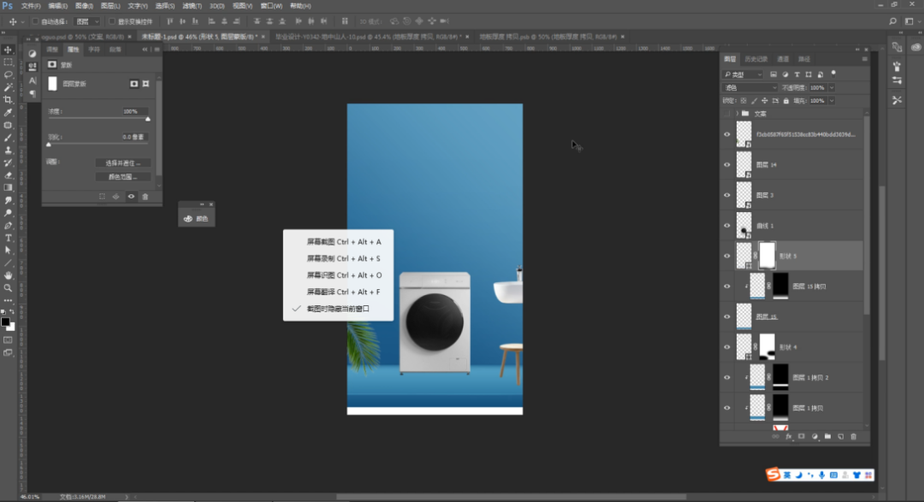
Task: Click the 颜色范围 button
Action: tap(122, 177)
